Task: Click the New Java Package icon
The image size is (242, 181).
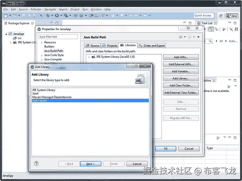Action: 76,15
